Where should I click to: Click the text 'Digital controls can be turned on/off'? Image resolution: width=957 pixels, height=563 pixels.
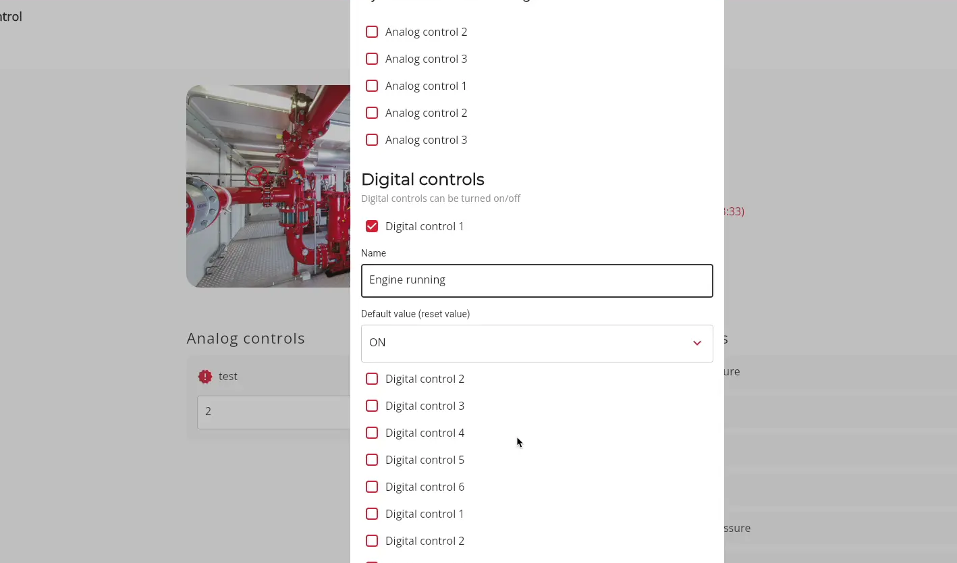[x=441, y=198]
